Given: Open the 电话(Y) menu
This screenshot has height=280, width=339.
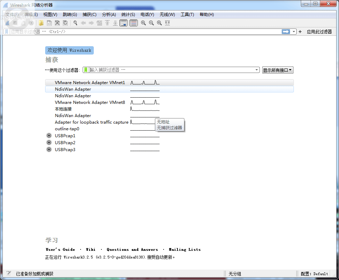Looking at the screenshot, I should [147, 15].
